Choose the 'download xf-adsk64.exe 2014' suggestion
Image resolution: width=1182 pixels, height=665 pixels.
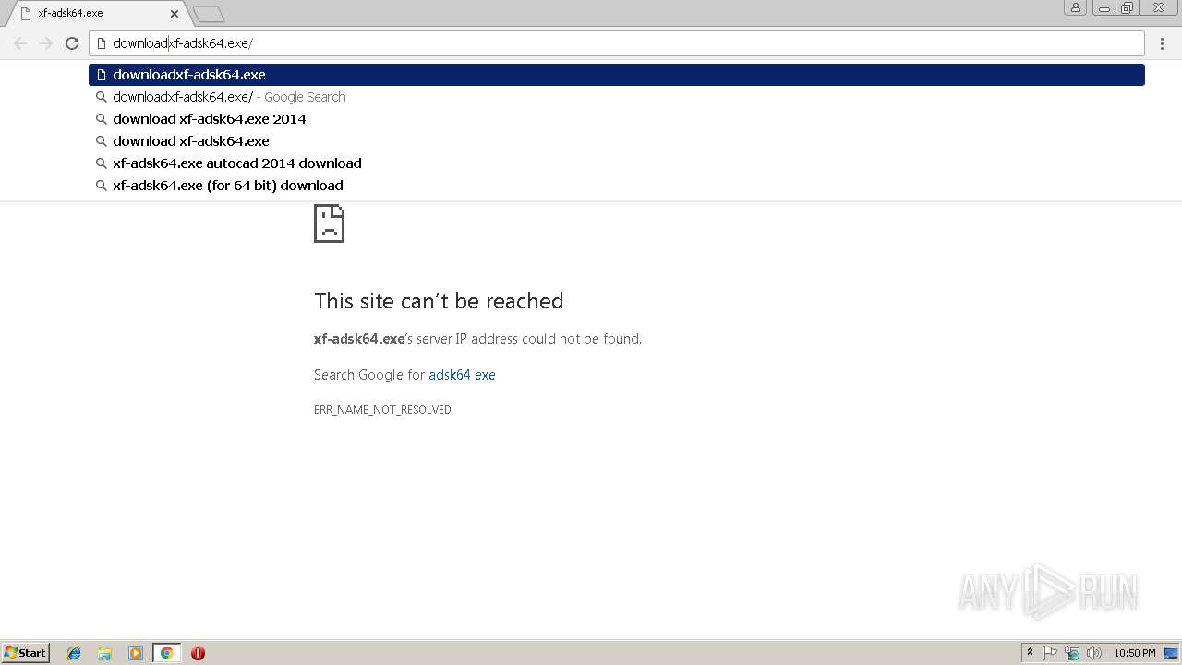[617, 119]
